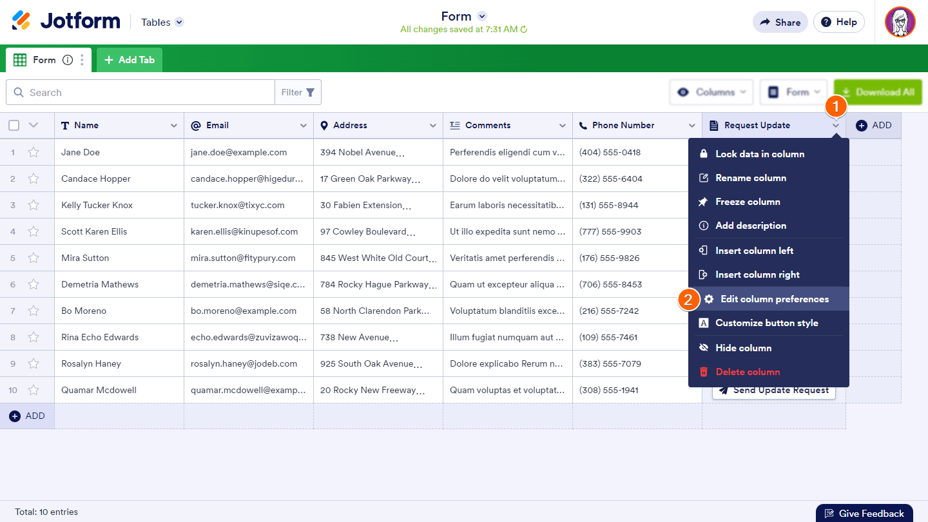Image resolution: width=928 pixels, height=522 pixels.
Task: Star the Jane Doe row
Action: pos(34,153)
